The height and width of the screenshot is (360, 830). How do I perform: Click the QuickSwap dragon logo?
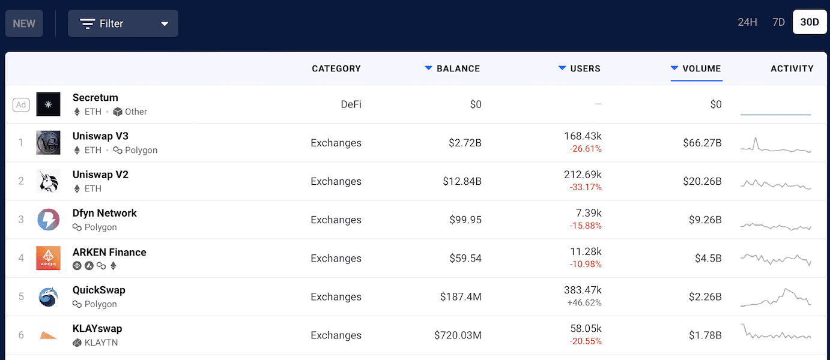[x=48, y=296]
